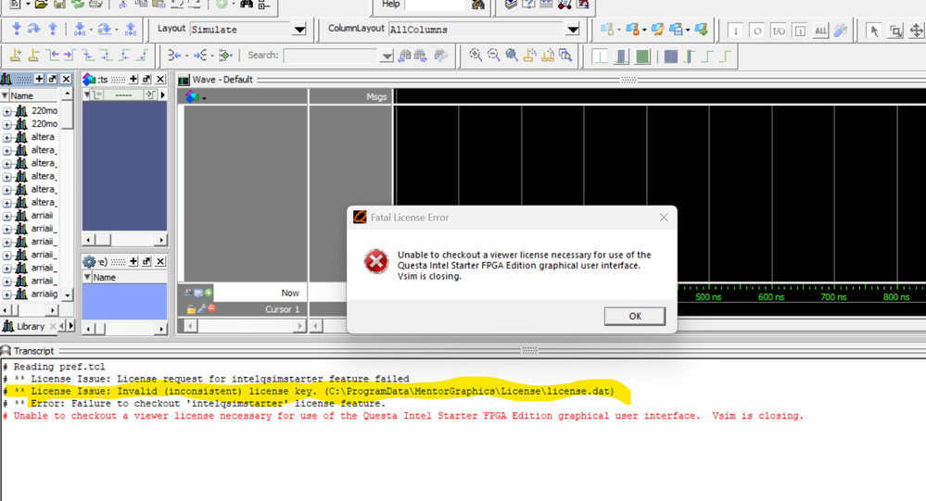Click the Wave - Default window title

[222, 80]
